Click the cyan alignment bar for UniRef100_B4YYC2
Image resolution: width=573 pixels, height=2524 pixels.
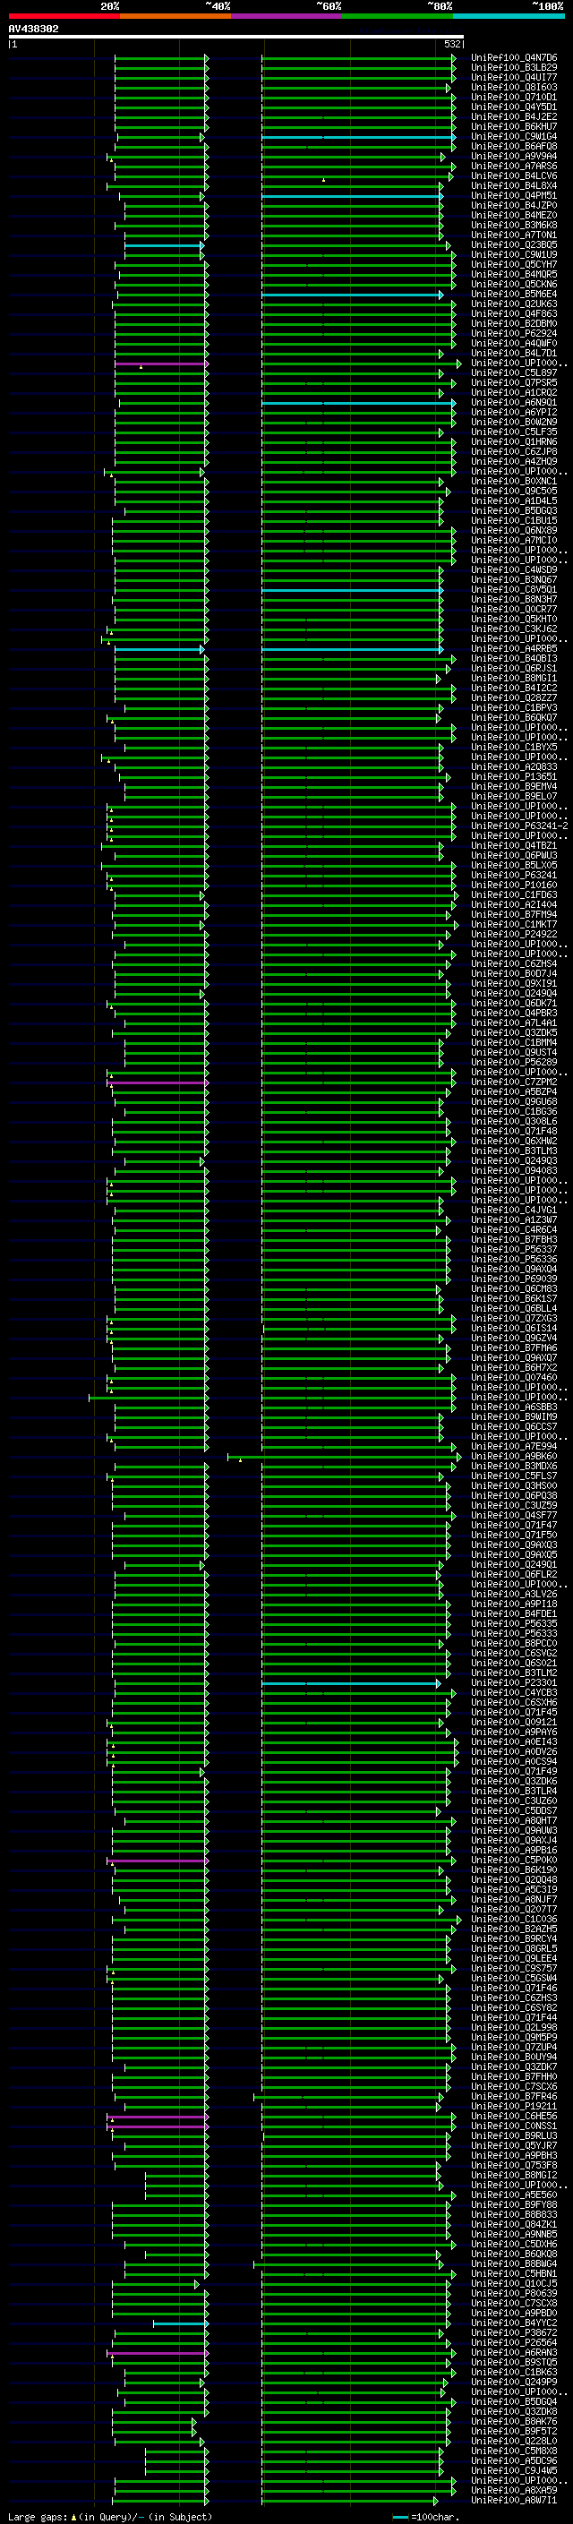(x=180, y=2323)
